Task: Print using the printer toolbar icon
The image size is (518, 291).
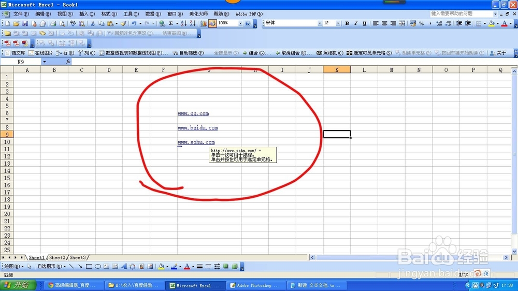Action: [x=53, y=23]
